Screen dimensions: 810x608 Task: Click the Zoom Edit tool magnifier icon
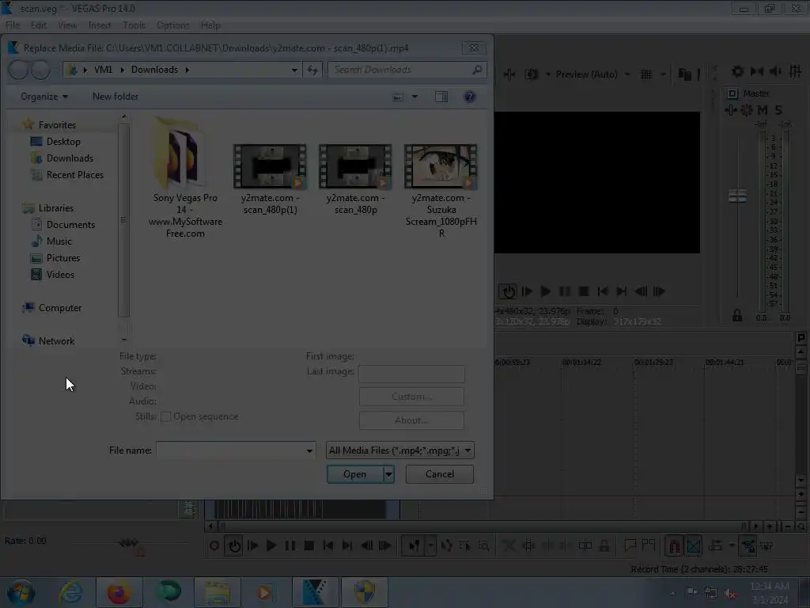click(483, 545)
